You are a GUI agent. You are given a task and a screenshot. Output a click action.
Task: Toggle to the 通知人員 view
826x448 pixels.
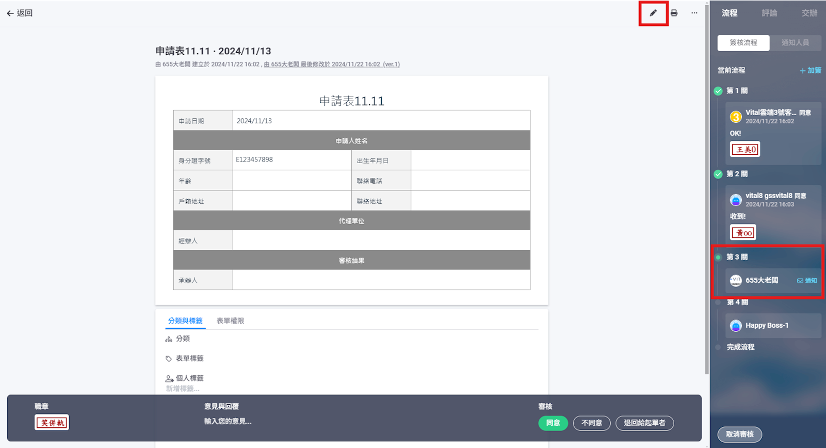click(795, 43)
